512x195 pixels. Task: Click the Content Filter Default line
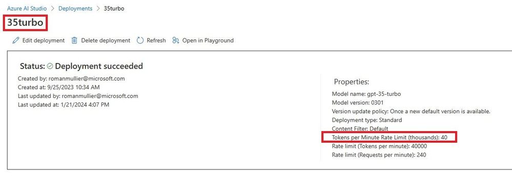tap(360, 129)
